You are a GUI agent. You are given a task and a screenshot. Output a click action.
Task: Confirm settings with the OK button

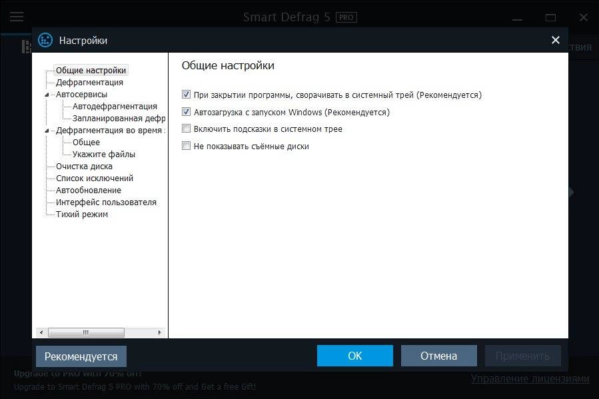click(x=355, y=356)
